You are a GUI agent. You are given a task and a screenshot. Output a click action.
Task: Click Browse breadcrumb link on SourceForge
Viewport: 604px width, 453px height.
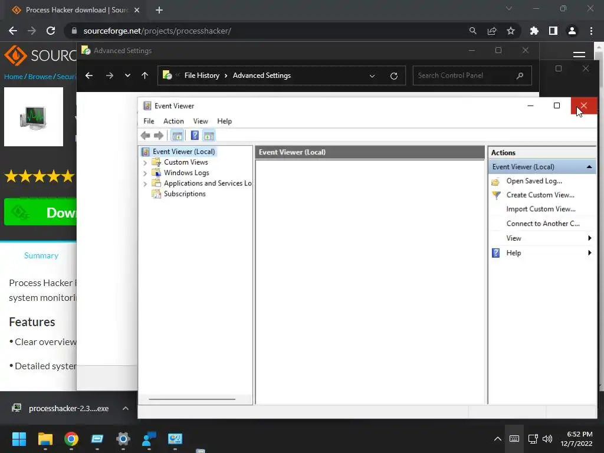40,77
